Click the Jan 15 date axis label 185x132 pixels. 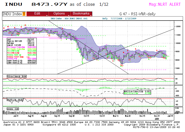170,116
